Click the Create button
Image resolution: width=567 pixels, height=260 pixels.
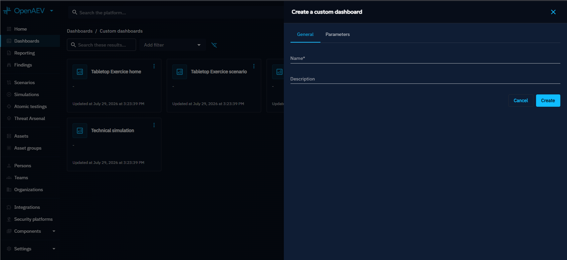[548, 101]
